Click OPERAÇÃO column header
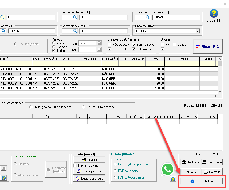229x190 pixels. (x=110, y=59)
